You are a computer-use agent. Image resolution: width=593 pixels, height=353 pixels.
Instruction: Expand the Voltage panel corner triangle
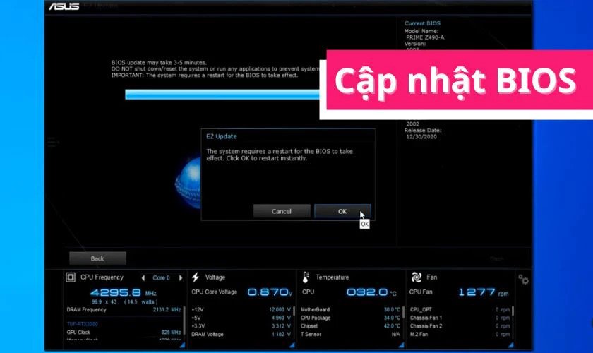click(x=292, y=345)
